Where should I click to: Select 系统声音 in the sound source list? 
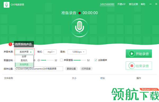tap(24, 65)
